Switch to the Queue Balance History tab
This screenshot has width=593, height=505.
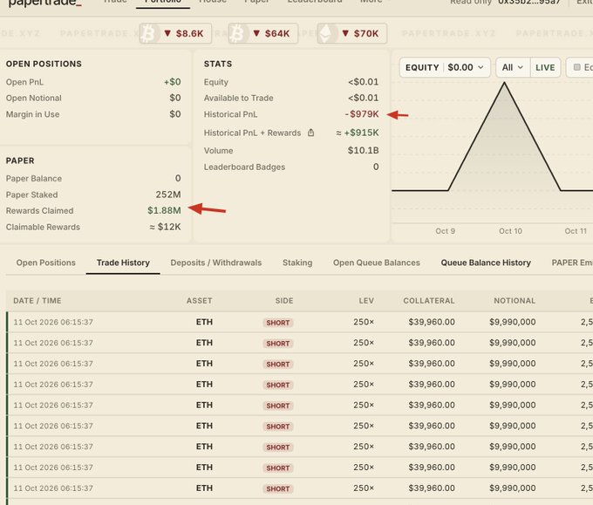486,263
